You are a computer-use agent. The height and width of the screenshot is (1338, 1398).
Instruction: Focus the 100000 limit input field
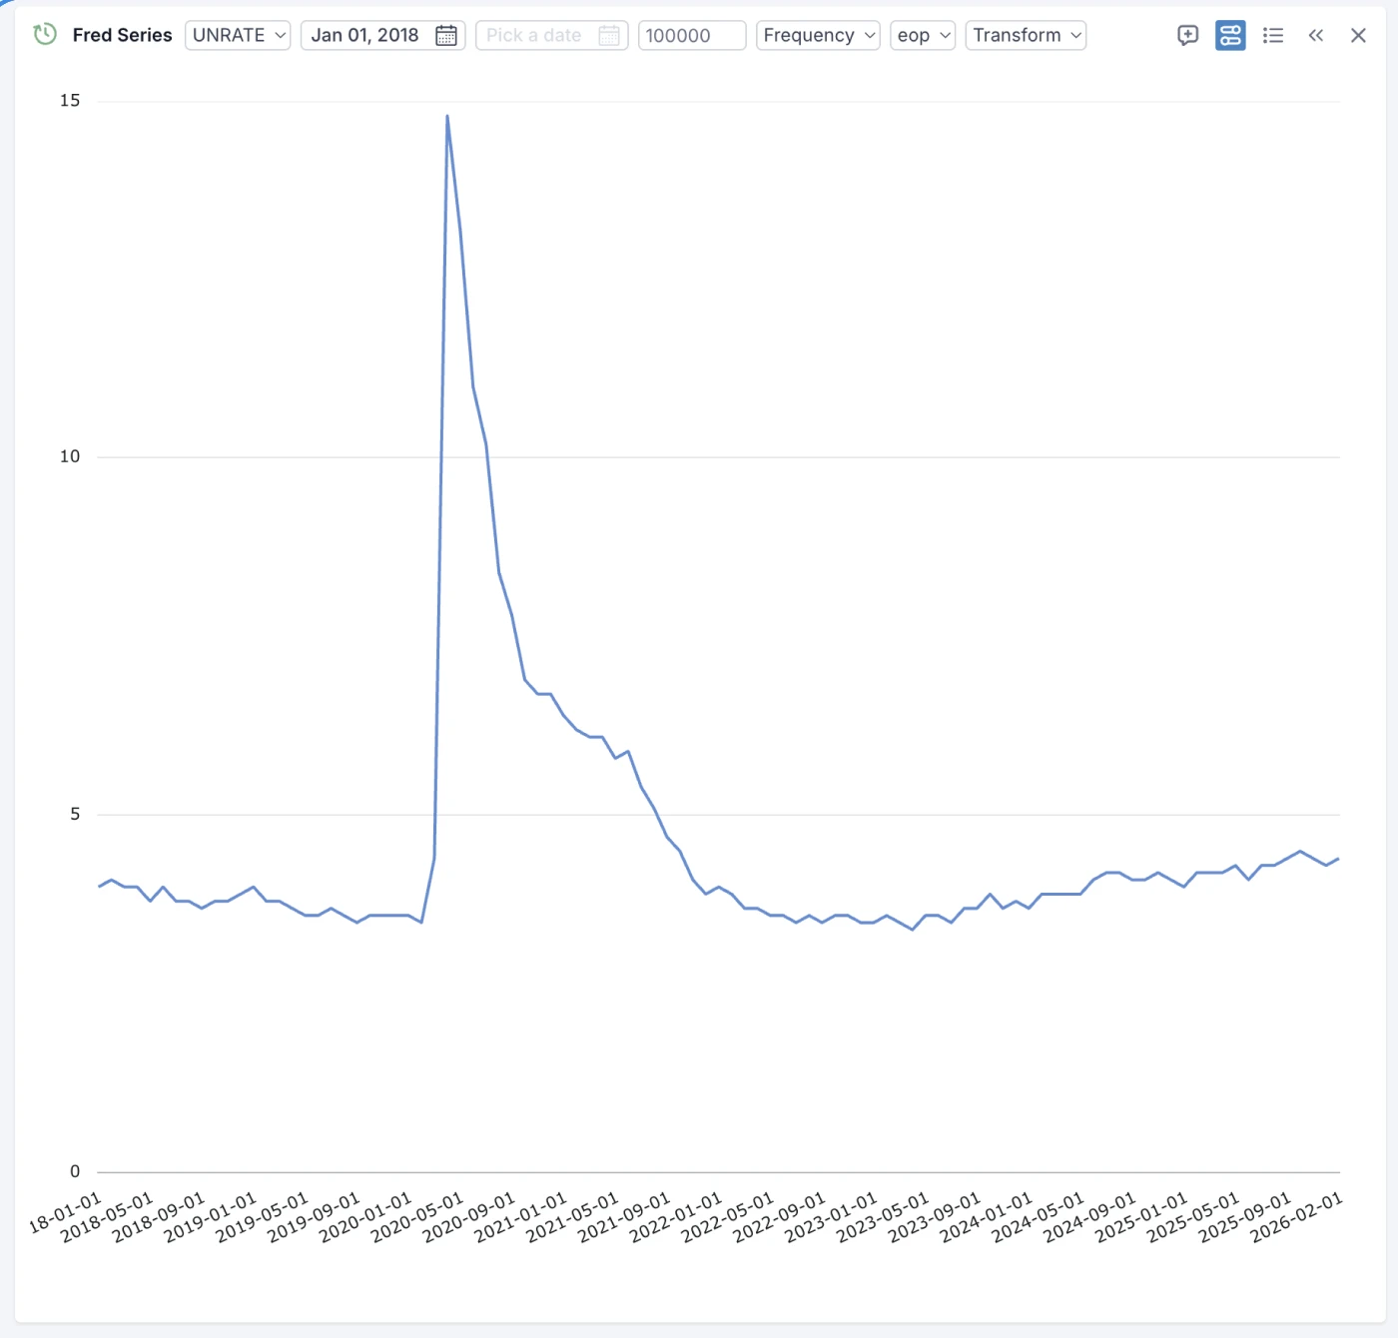[x=691, y=36]
